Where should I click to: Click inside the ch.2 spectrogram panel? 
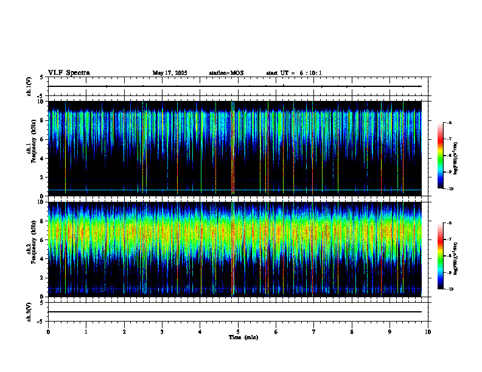pyautogui.click(x=235, y=249)
